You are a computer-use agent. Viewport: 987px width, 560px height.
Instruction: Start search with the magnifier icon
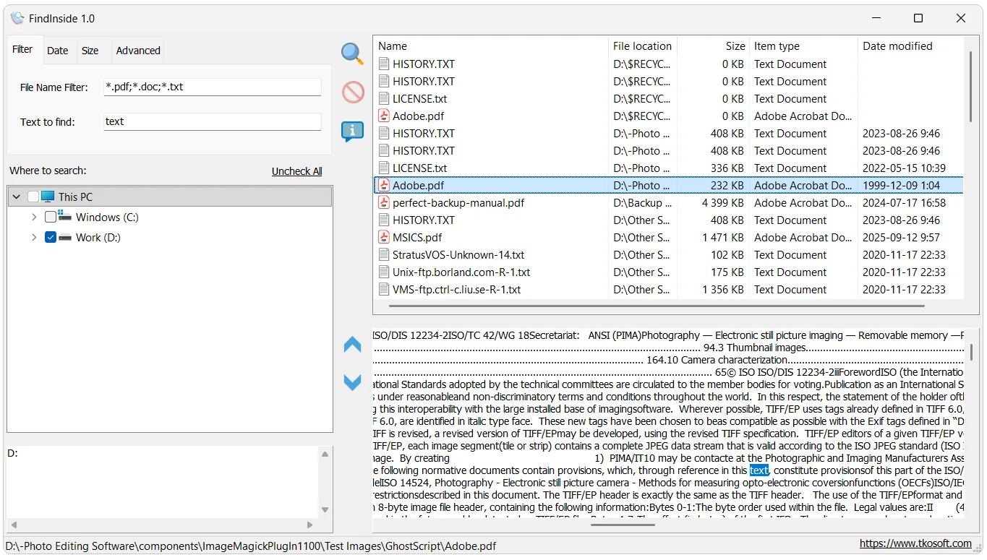352,53
